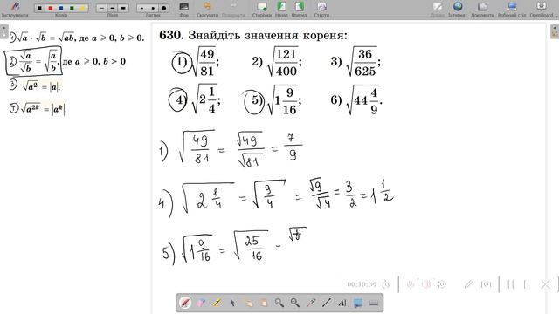Expand the left side panel tab

pos(3,31)
